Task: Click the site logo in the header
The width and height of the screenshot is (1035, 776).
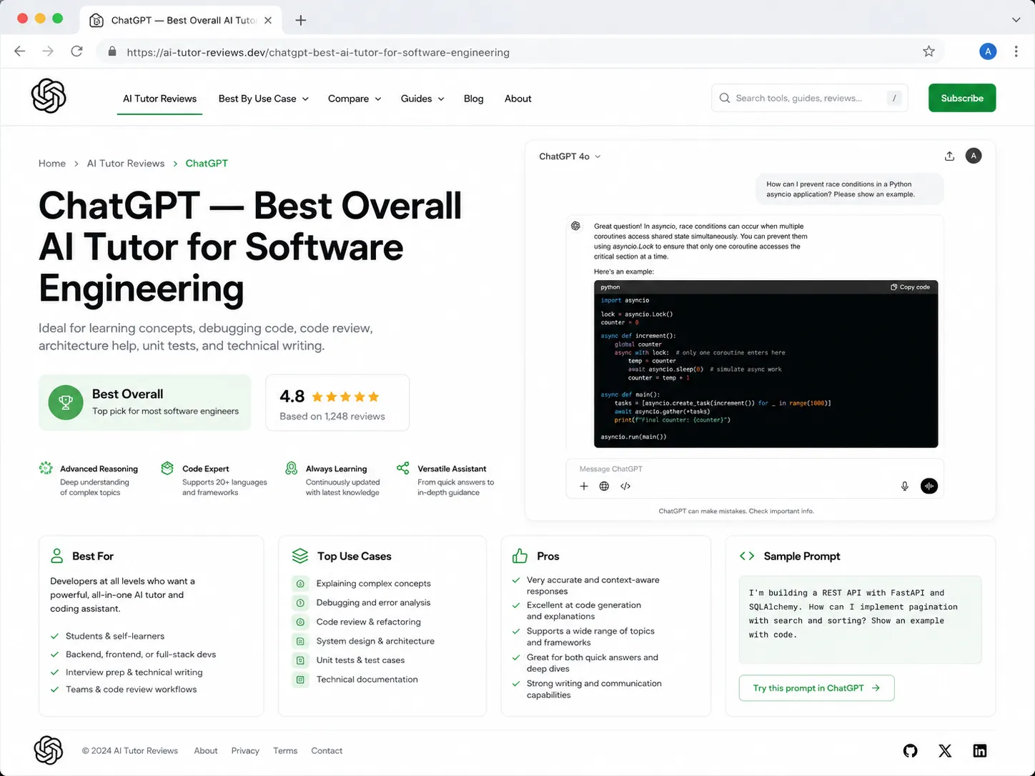Action: coord(49,96)
